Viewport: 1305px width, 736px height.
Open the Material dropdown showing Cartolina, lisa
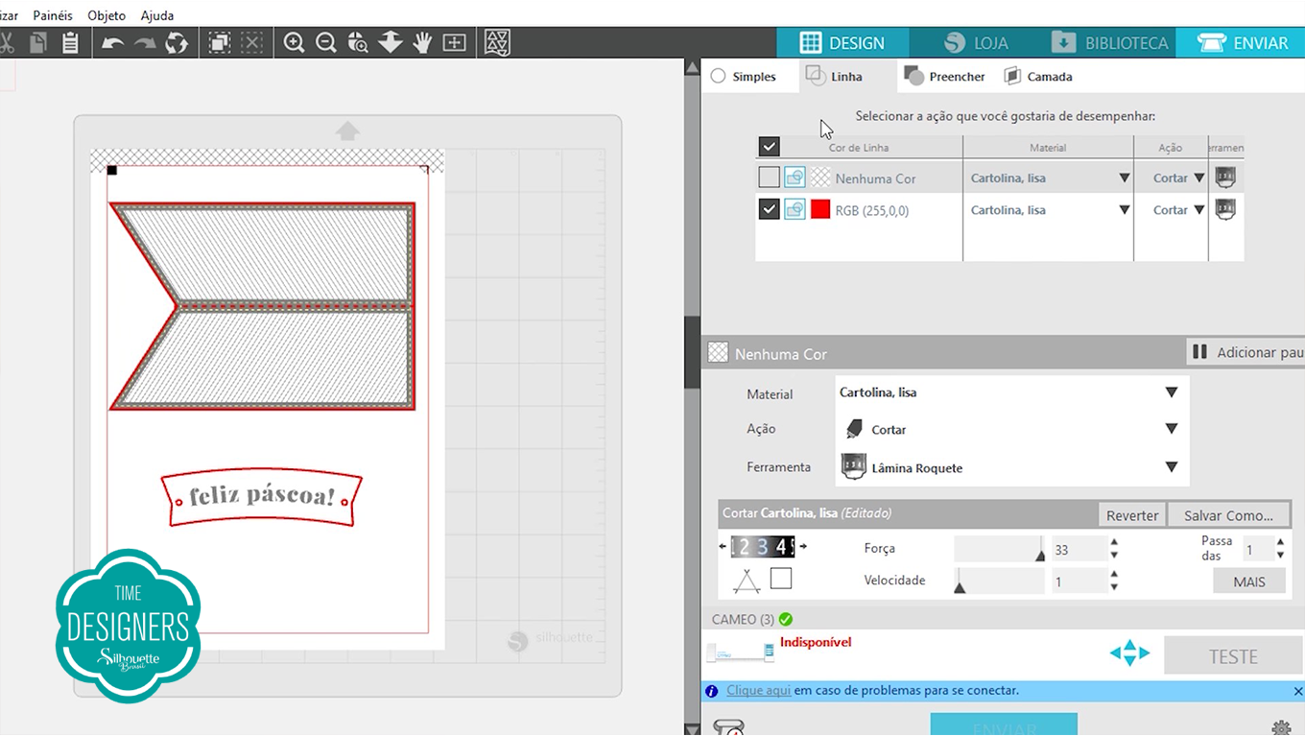(1011, 392)
